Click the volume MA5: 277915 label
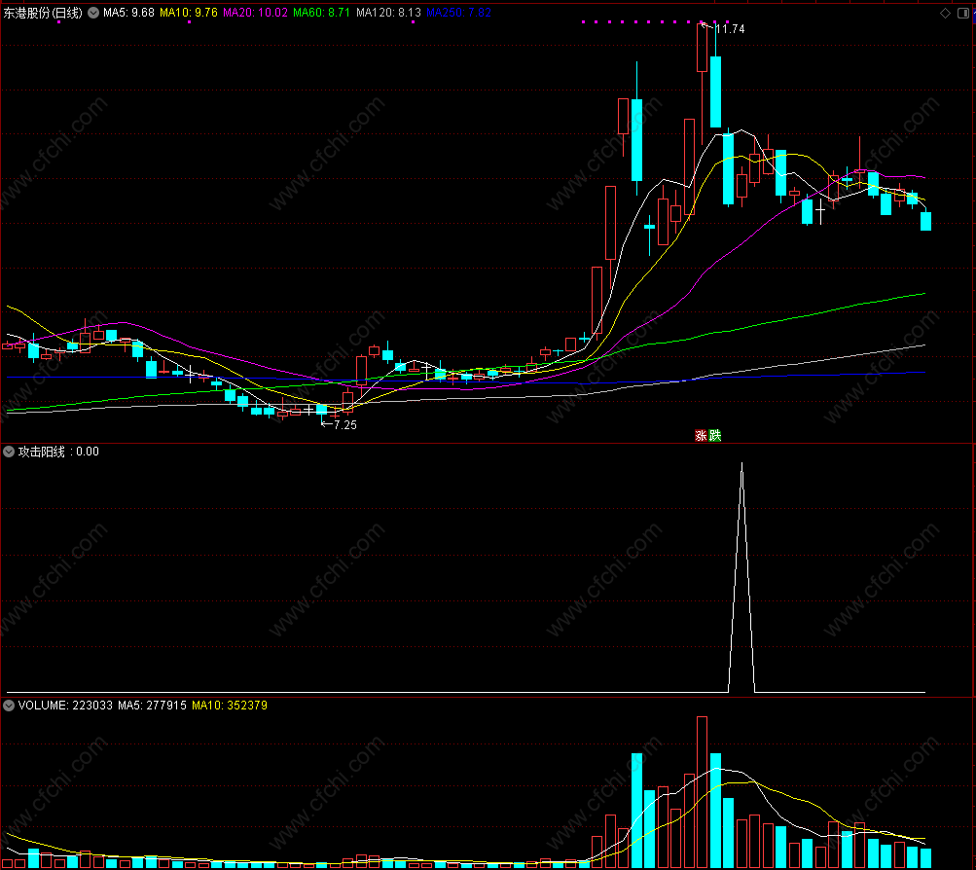The width and height of the screenshot is (976, 870). pyautogui.click(x=152, y=706)
